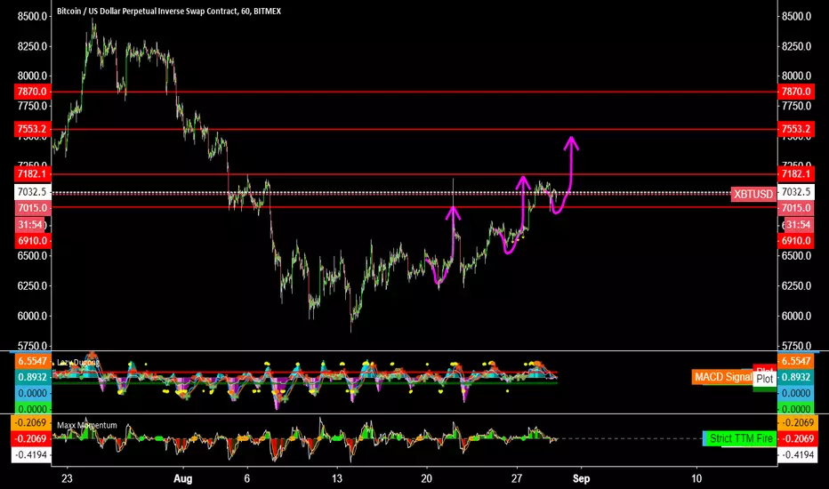The image size is (829, 489).
Task: Click 6000.0 on the left price scale
Action: tap(32, 316)
